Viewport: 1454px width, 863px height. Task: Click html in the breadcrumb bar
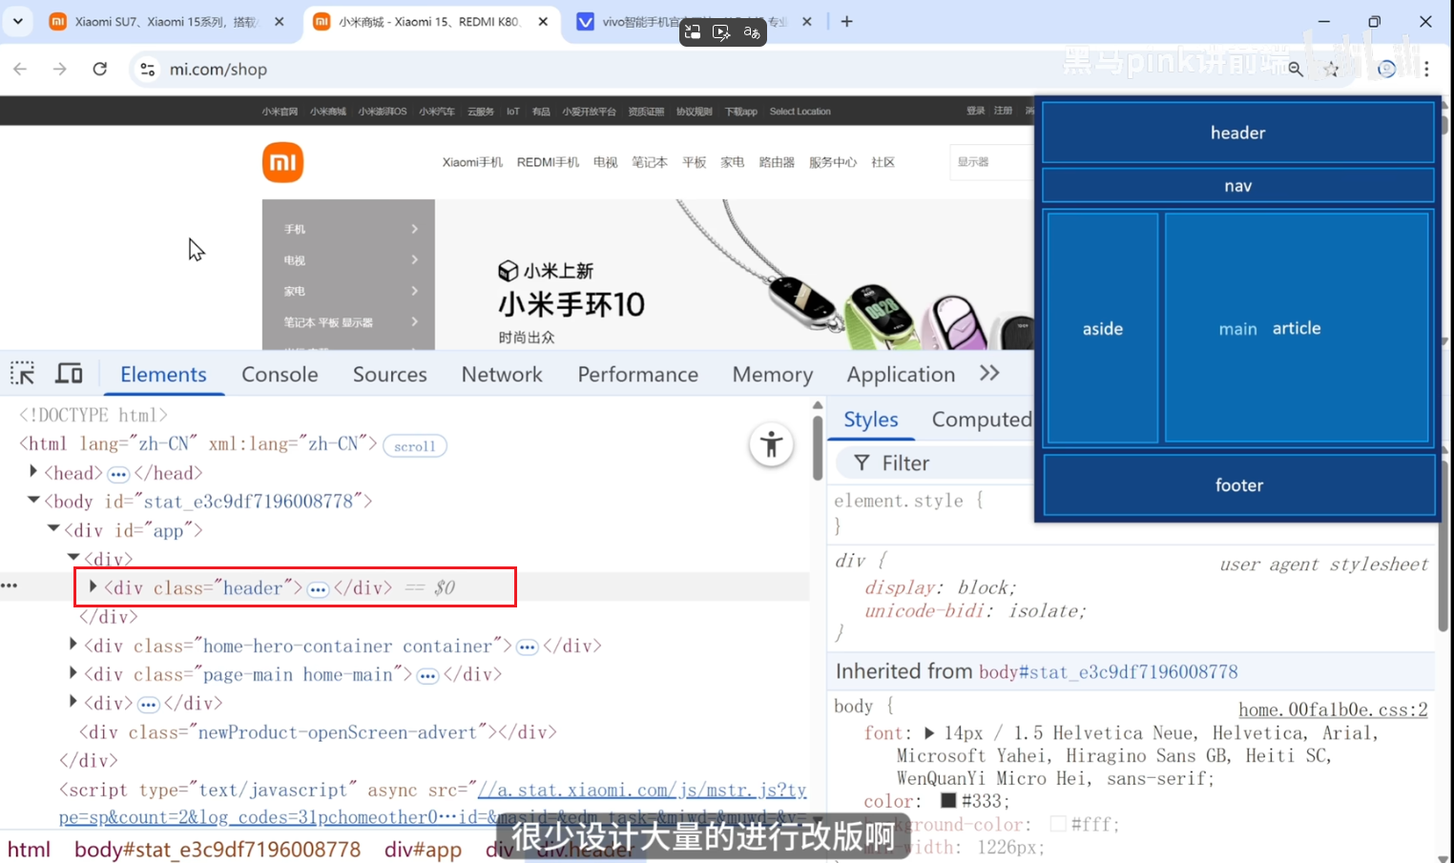point(29,849)
